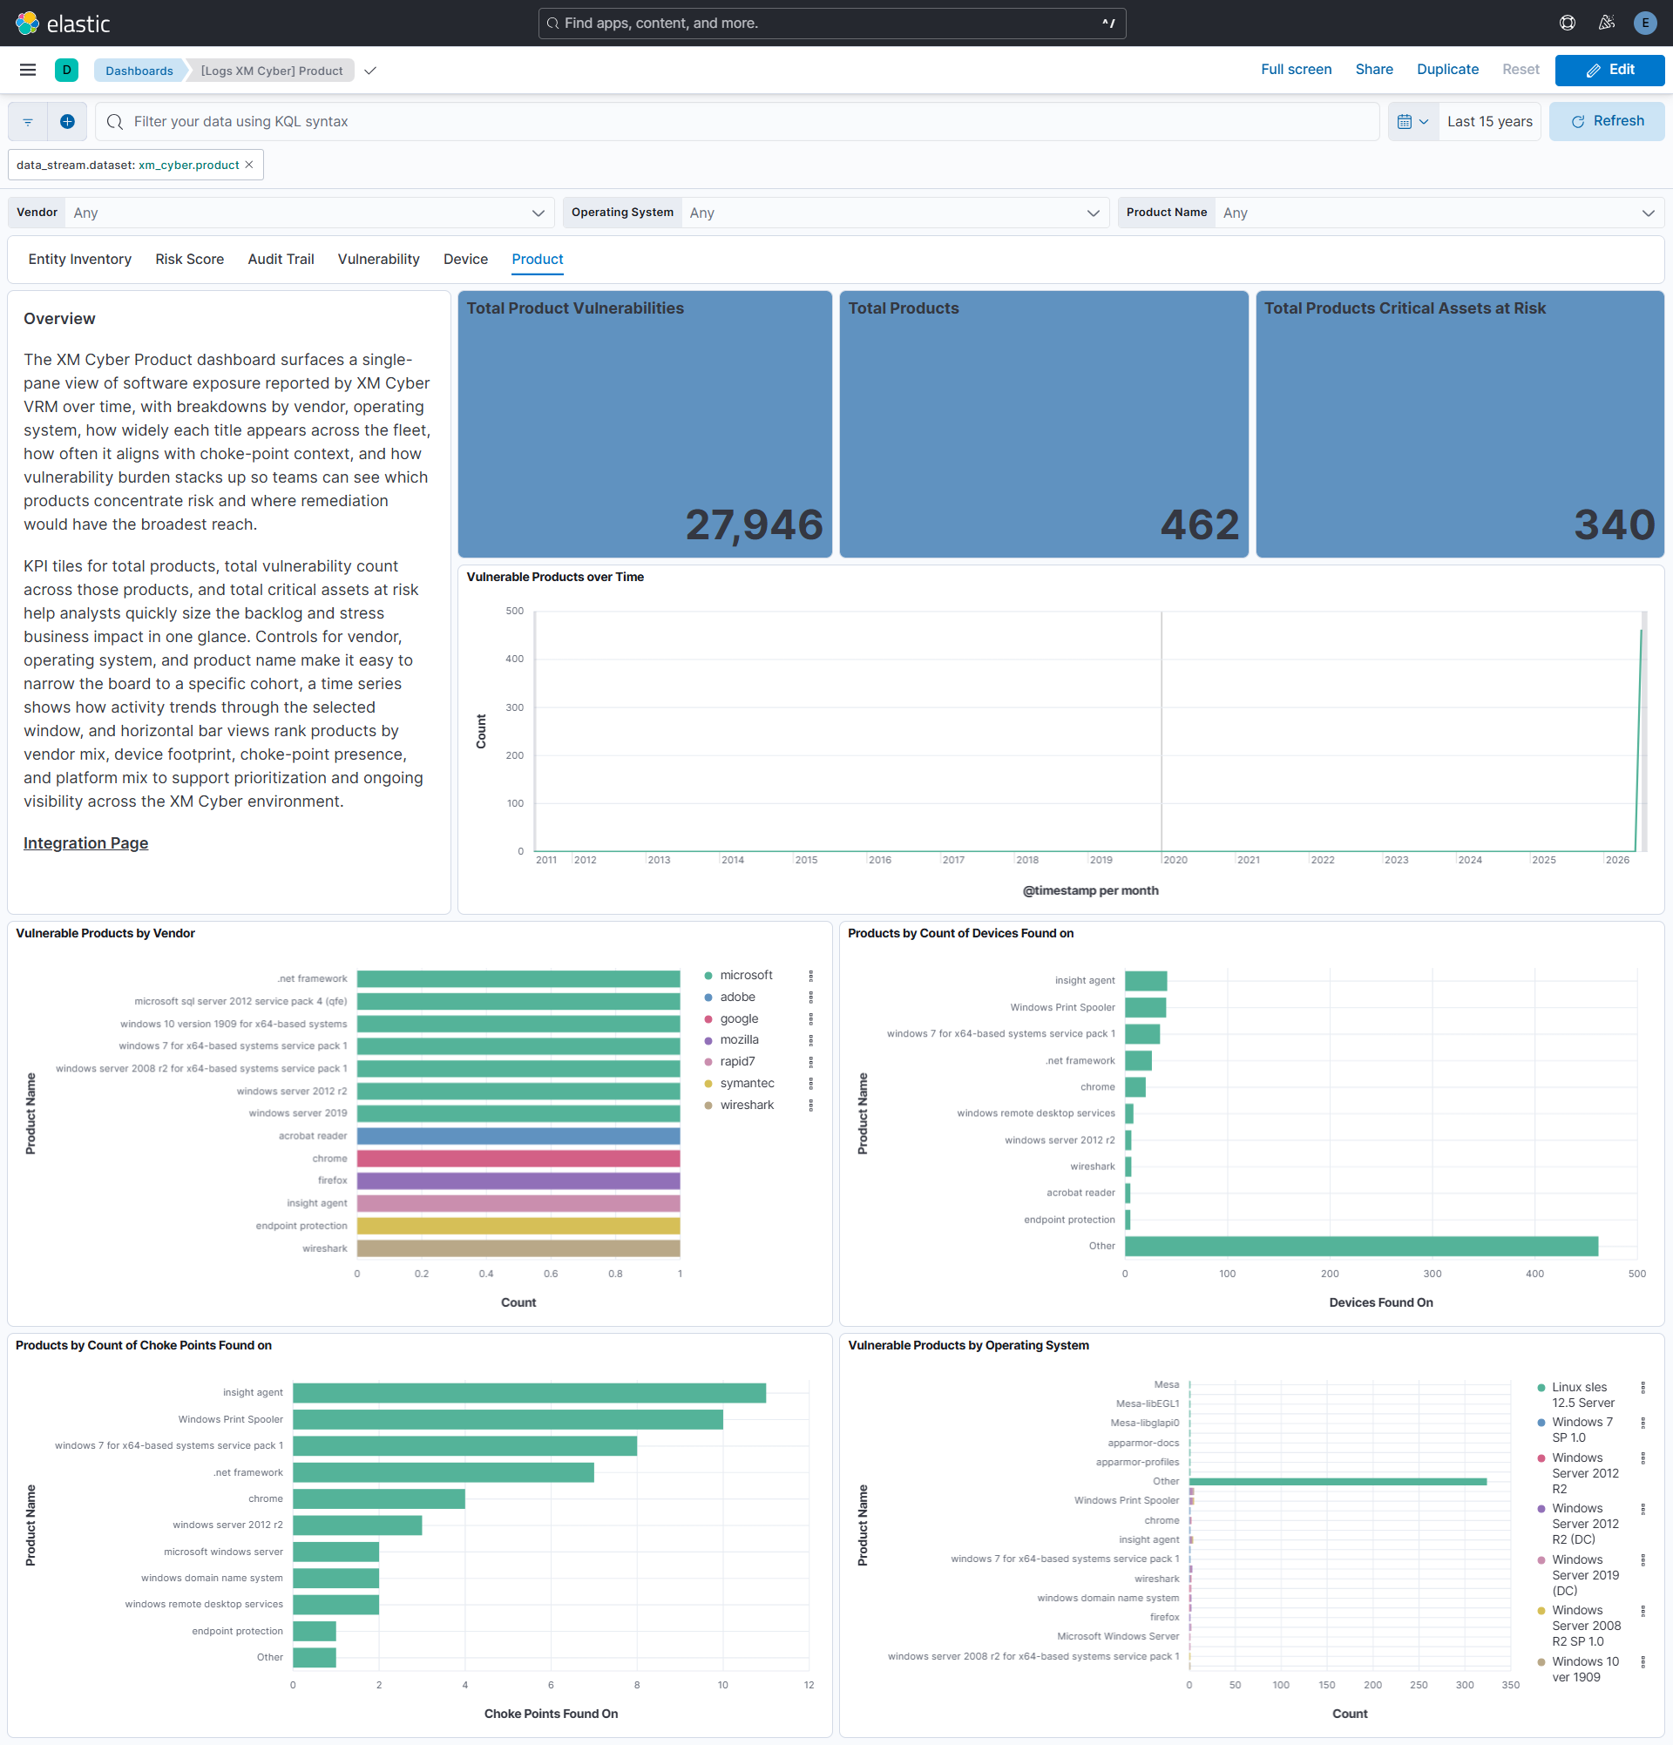This screenshot has height=1745, width=1673.
Task: Toggle Windows Server 2012 R2 legend color
Action: [x=1541, y=1458]
